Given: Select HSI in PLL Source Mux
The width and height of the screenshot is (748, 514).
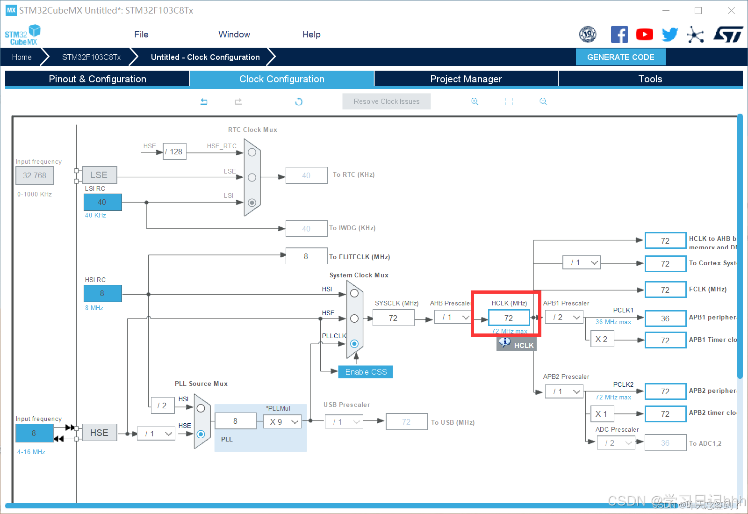Looking at the screenshot, I should (201, 408).
